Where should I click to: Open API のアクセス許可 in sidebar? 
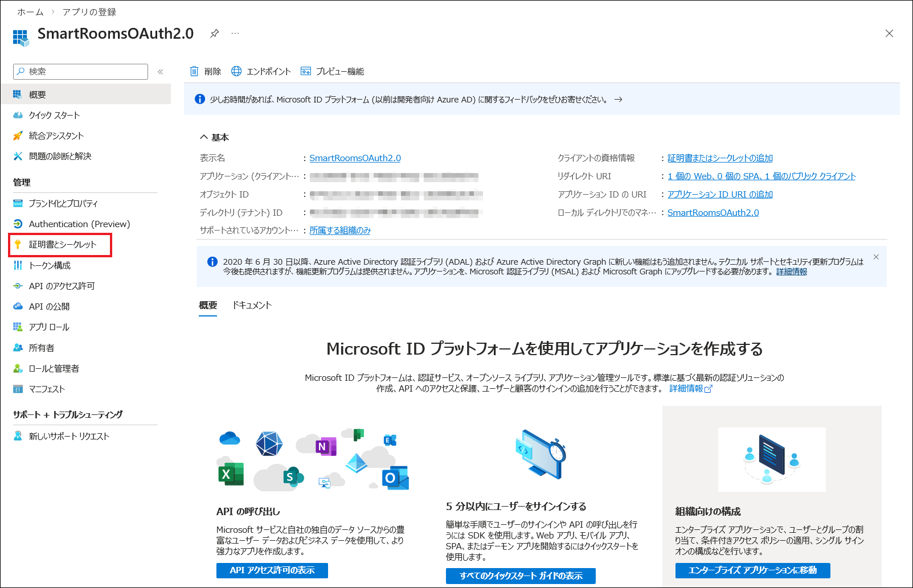tap(62, 286)
